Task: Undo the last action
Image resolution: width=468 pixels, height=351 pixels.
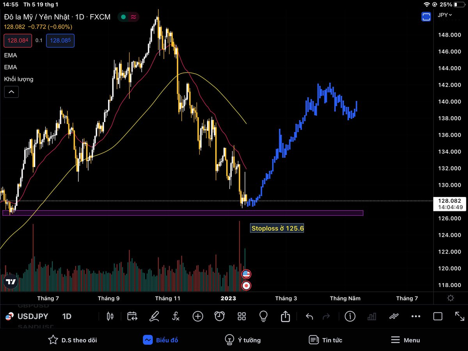Action: [x=309, y=316]
